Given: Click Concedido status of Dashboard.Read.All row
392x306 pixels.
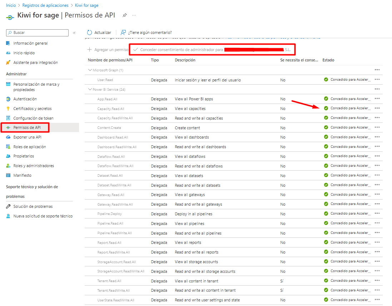Looking at the screenshot, I should pyautogui.click(x=350, y=137).
